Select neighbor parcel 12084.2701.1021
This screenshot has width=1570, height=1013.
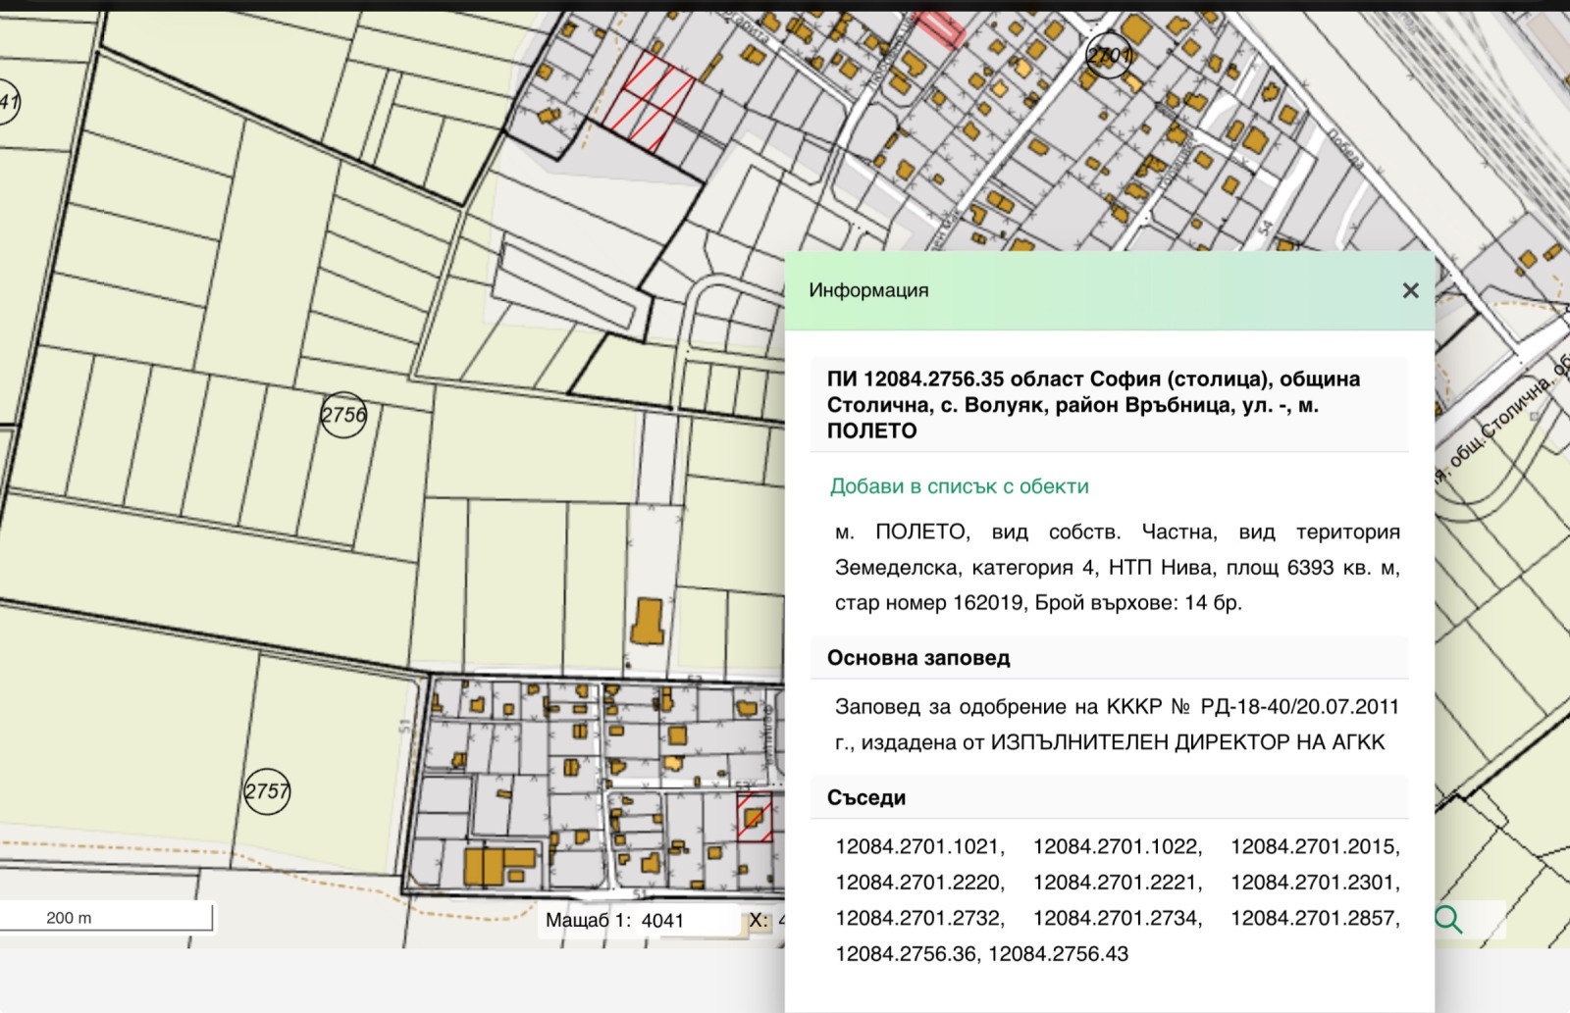click(919, 846)
